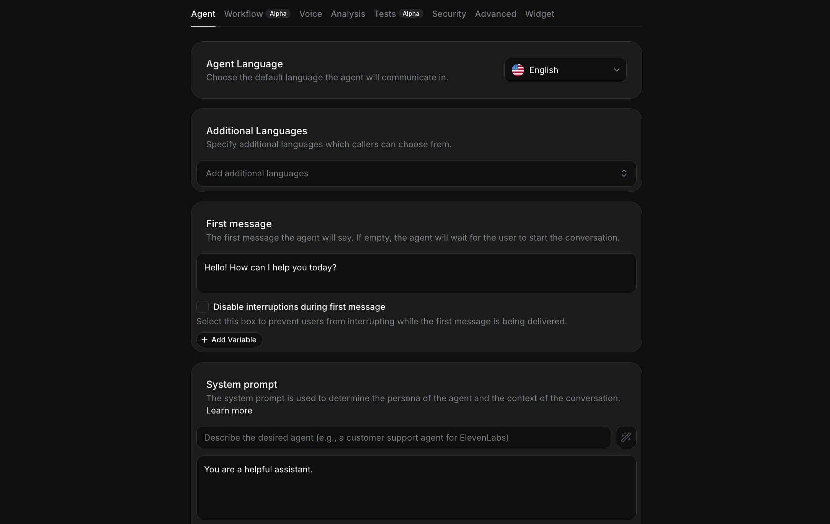This screenshot has width=830, height=524.
Task: Click the stepper chevrons on additional languages field
Action: pyautogui.click(x=624, y=173)
